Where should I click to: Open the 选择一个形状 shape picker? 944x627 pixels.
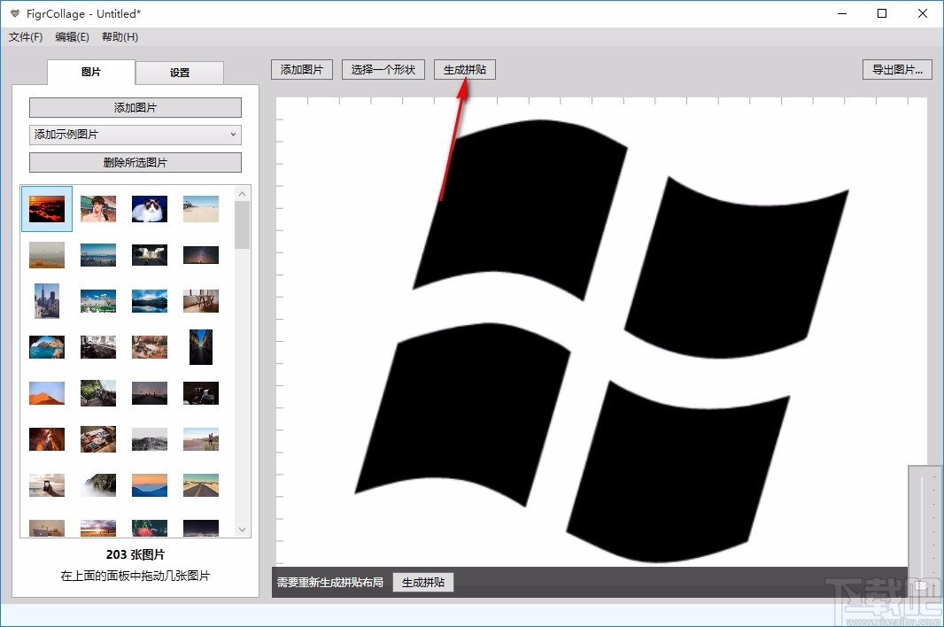click(x=383, y=69)
